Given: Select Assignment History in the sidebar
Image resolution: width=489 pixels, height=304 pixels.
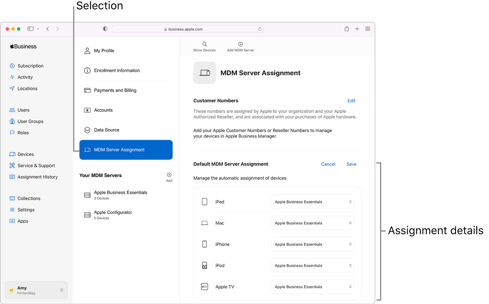Looking at the screenshot, I should coord(37,177).
